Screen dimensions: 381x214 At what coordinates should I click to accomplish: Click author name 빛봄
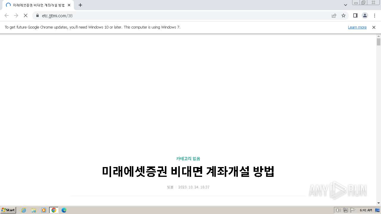click(170, 187)
